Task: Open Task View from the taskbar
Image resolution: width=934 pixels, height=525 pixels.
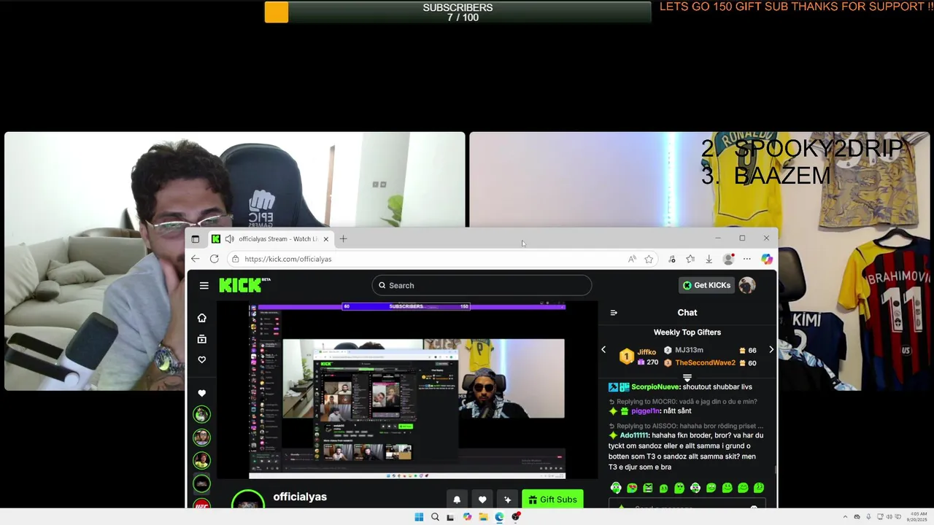Action: point(450,517)
